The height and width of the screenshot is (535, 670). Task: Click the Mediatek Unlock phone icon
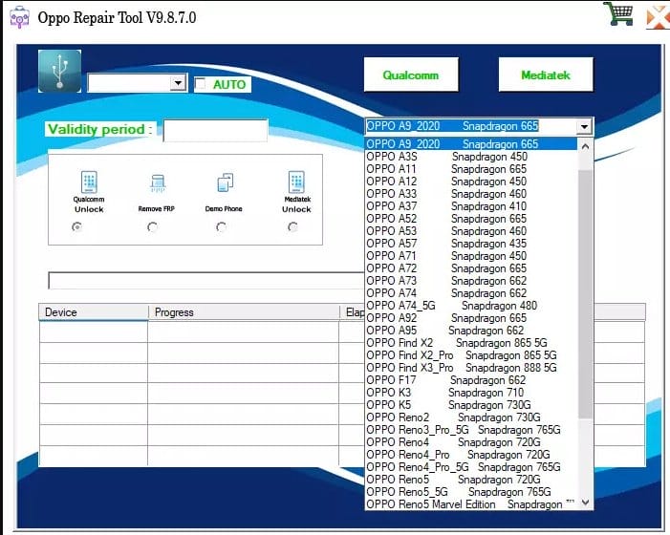tap(295, 182)
